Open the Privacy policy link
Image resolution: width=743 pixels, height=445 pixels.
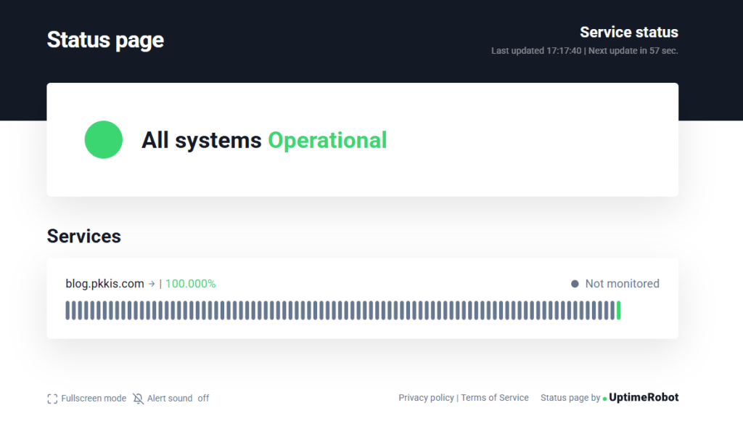click(x=426, y=398)
